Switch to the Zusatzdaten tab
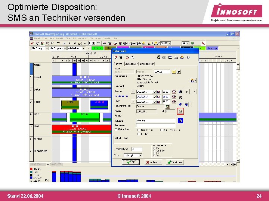The image size is (269, 201). point(132,64)
